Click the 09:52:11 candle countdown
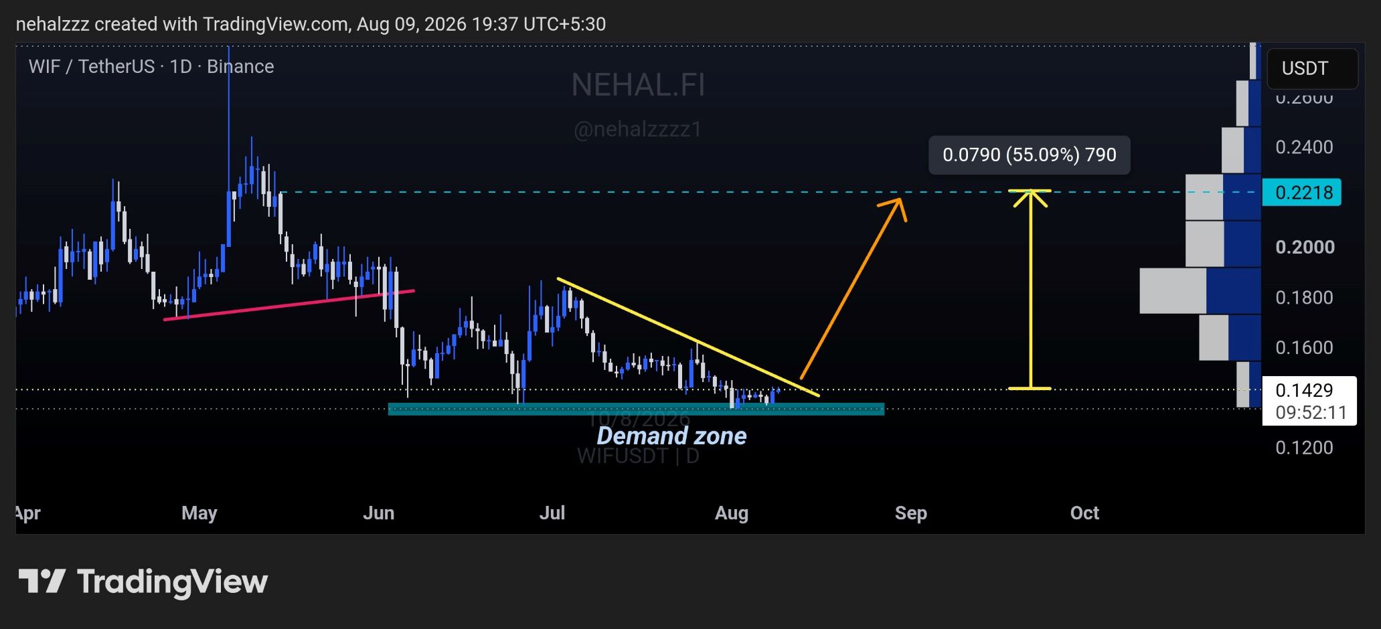Image resolution: width=1381 pixels, height=629 pixels. [1311, 412]
